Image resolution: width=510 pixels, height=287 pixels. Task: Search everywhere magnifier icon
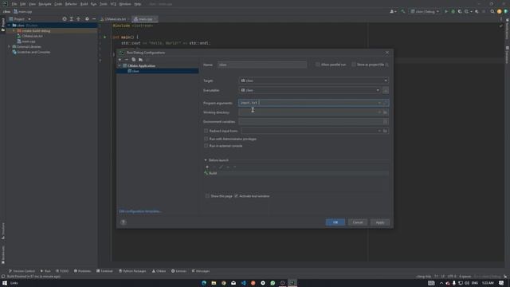coord(492,11)
